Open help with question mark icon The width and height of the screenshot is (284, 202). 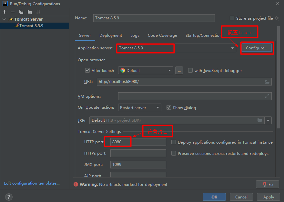coord(9,197)
